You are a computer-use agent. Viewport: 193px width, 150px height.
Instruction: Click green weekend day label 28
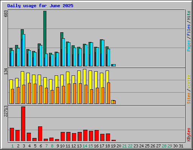(x=164, y=146)
